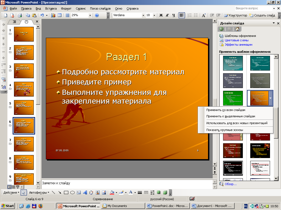Open the Автофигуры dropdown menu

point(39,192)
